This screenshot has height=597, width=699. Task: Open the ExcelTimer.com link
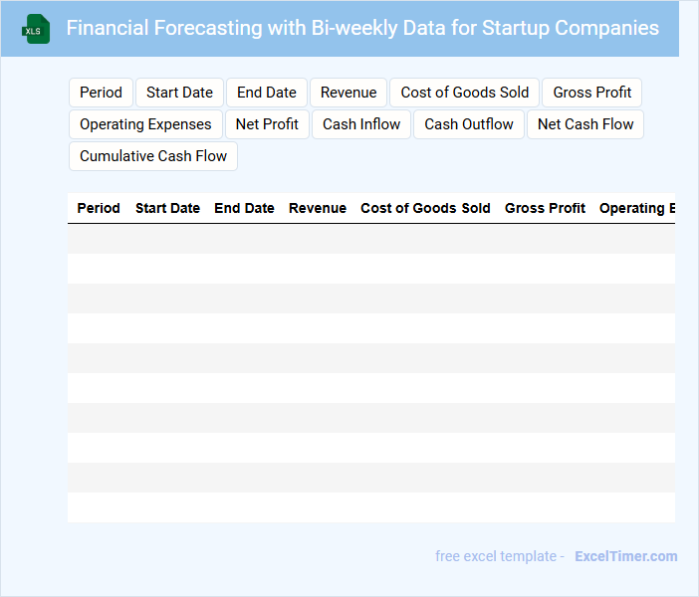(x=625, y=556)
